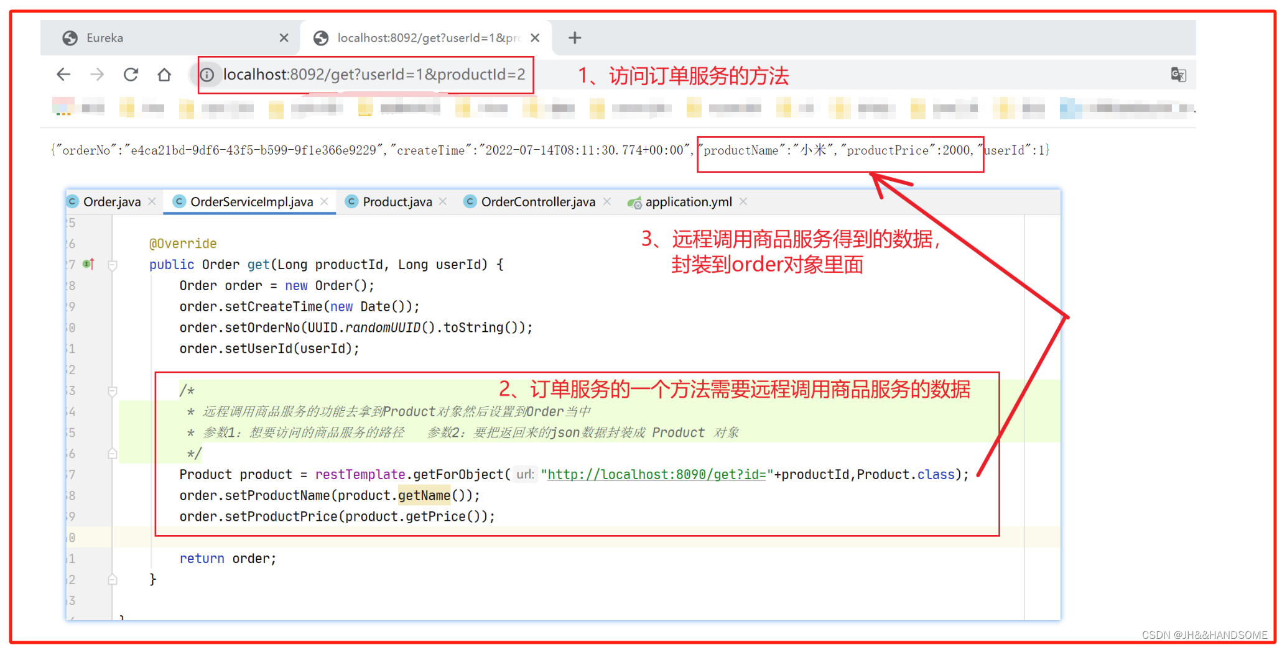Close the OrderServiceImpl.java editor tab
The width and height of the screenshot is (1277, 645).
coord(324,201)
